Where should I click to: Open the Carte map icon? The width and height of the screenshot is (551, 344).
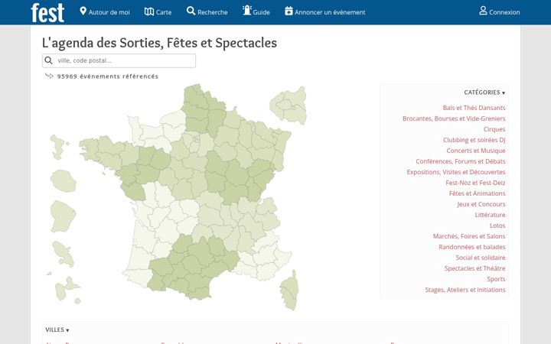[x=149, y=11]
